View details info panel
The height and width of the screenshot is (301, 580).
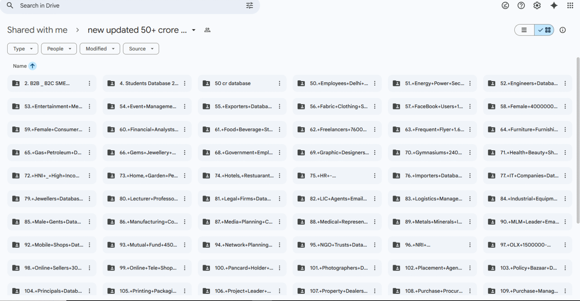coord(562,30)
